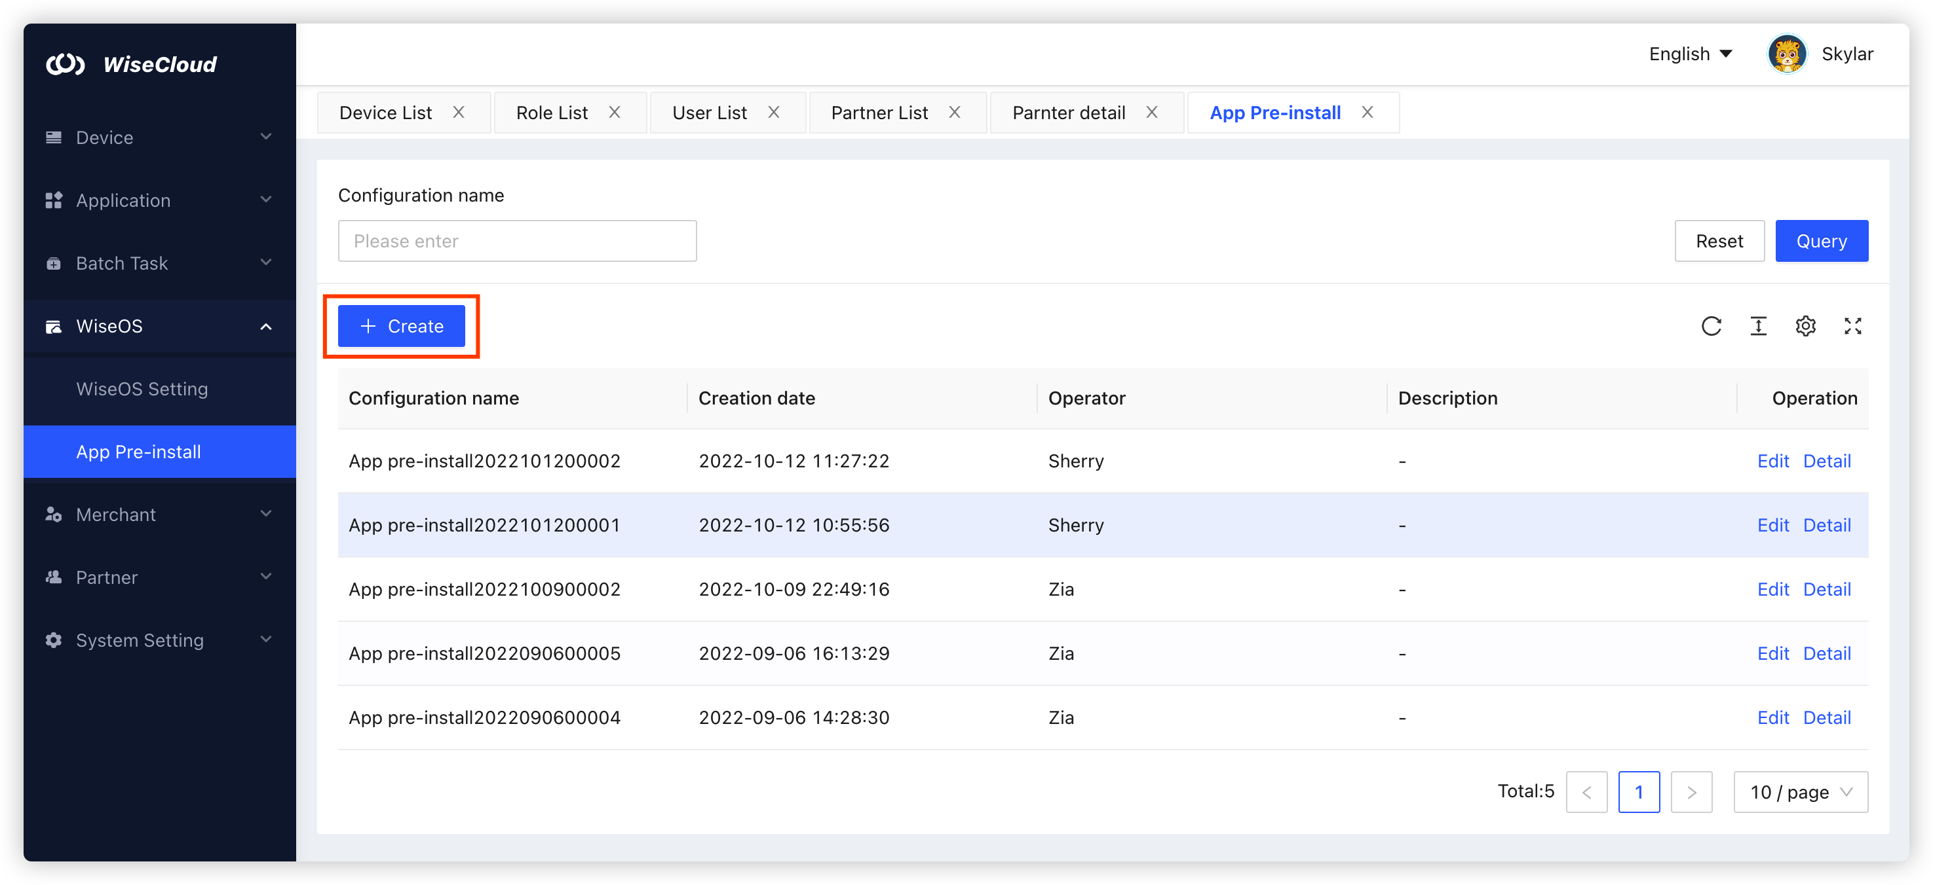Close the Partner List tab
The image size is (1933, 885).
[x=955, y=113]
